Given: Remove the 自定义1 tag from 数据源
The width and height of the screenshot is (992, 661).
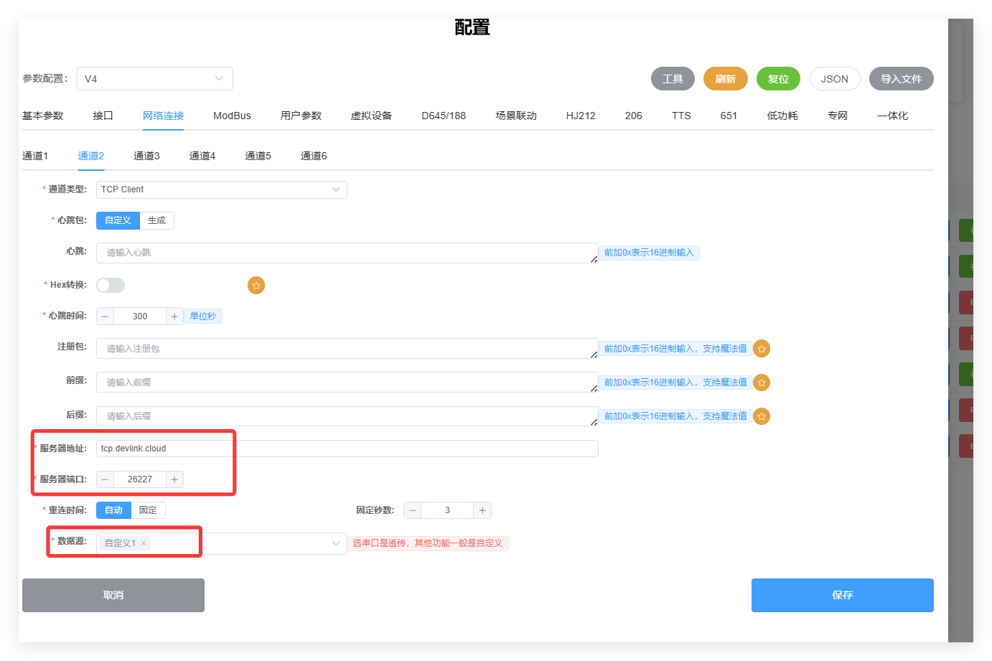Looking at the screenshot, I should pos(144,543).
